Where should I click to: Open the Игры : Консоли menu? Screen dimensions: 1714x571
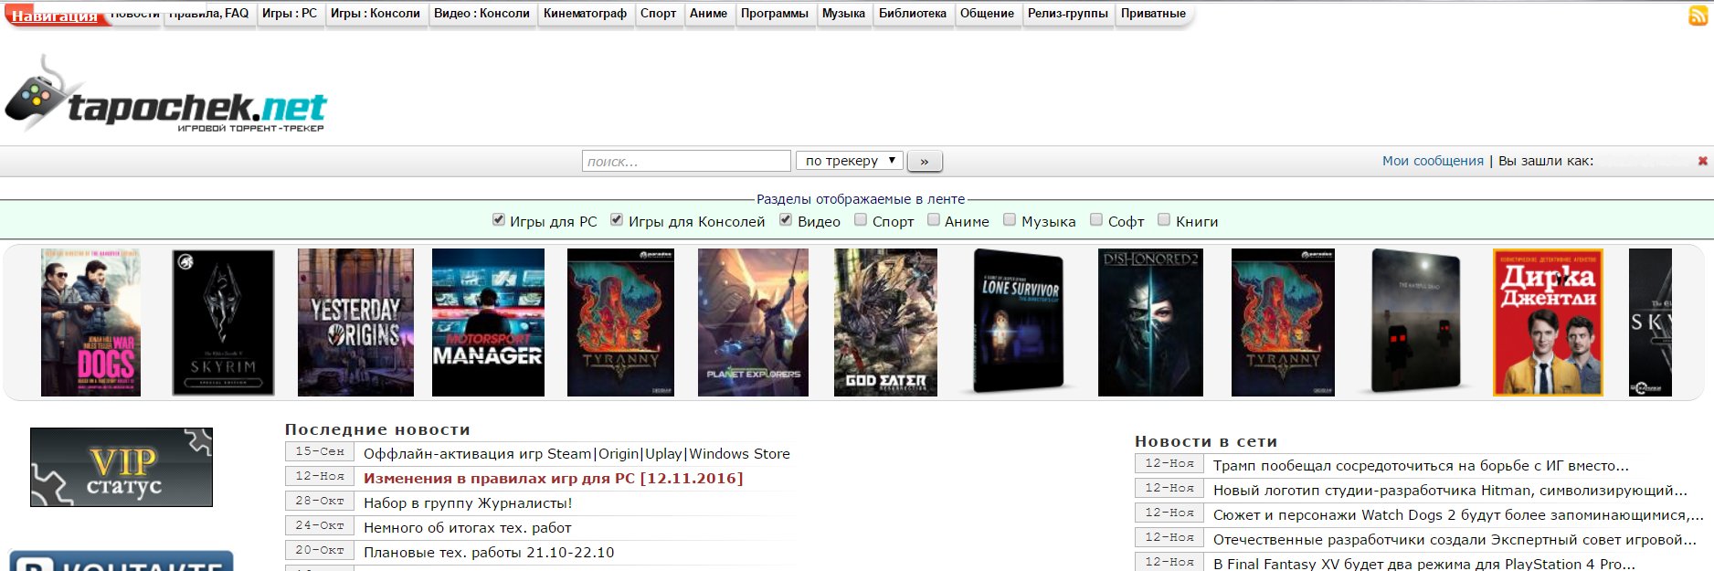(376, 14)
